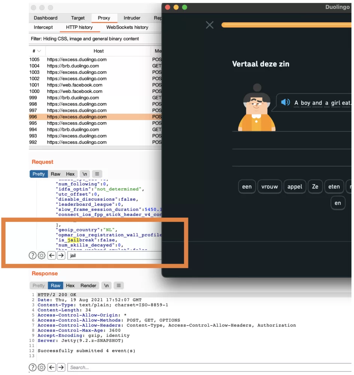This screenshot has height=375, width=354.
Task: Select the word tile 'vrouw'
Action: click(x=269, y=186)
